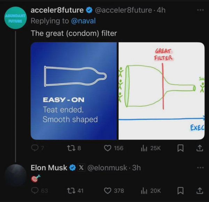209x202 pixels.
Task: Like the tweet with 156 likes
Action: coord(108,148)
